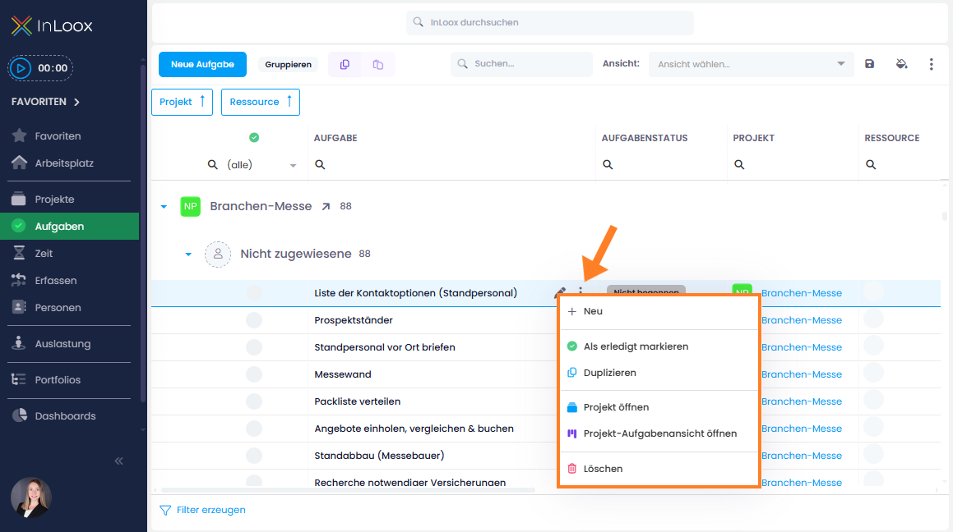Choose Duplizieren in context menu
Image resolution: width=953 pixels, height=532 pixels.
pos(659,373)
